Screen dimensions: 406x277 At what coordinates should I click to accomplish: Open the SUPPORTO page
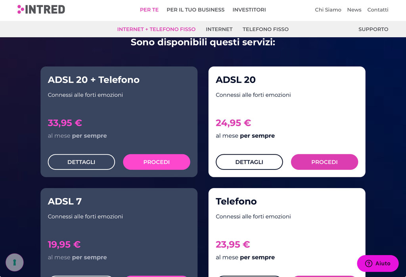click(373, 29)
